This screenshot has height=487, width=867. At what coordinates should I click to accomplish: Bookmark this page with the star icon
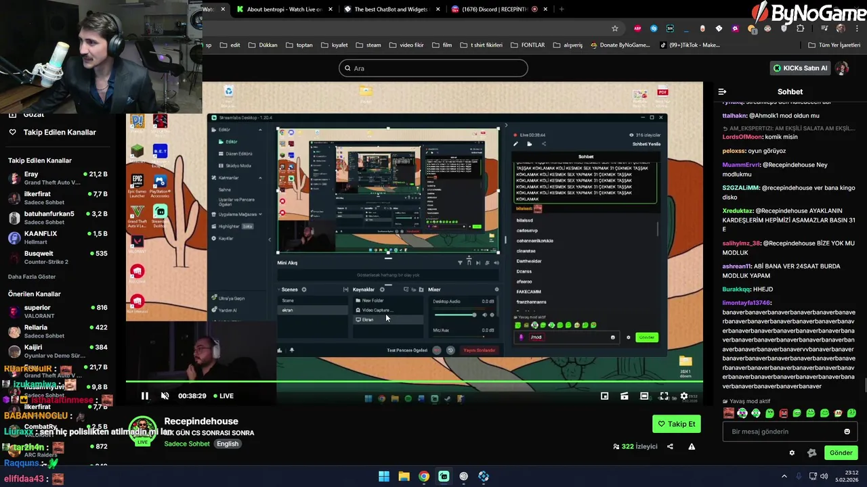click(615, 28)
